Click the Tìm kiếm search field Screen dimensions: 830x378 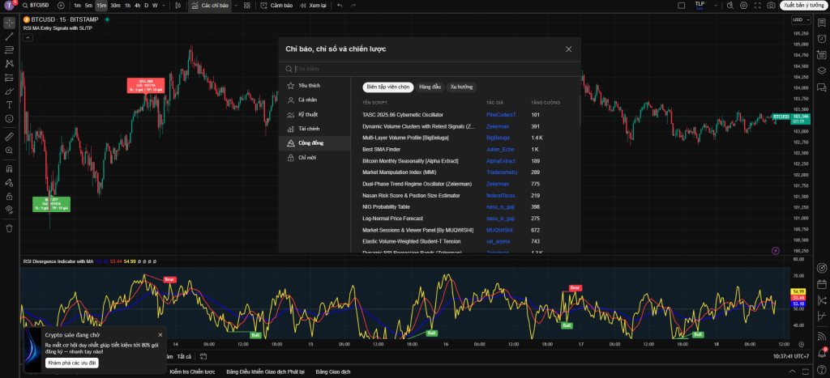point(430,69)
